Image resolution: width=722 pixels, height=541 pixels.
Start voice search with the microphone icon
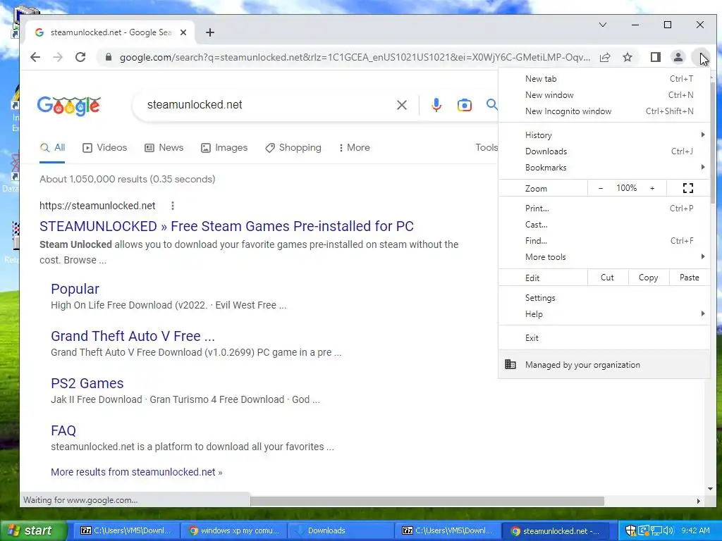pos(436,105)
